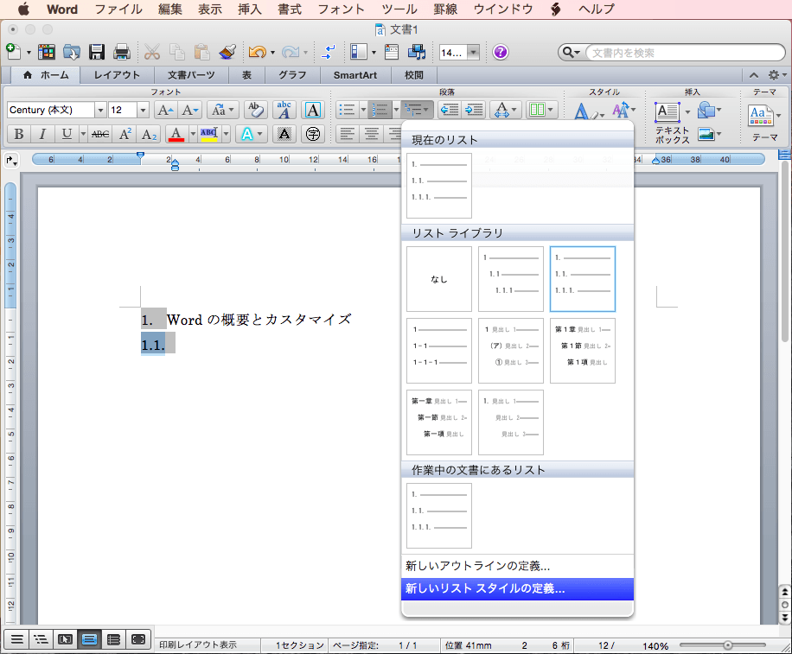Open the help question mark icon

tap(500, 52)
